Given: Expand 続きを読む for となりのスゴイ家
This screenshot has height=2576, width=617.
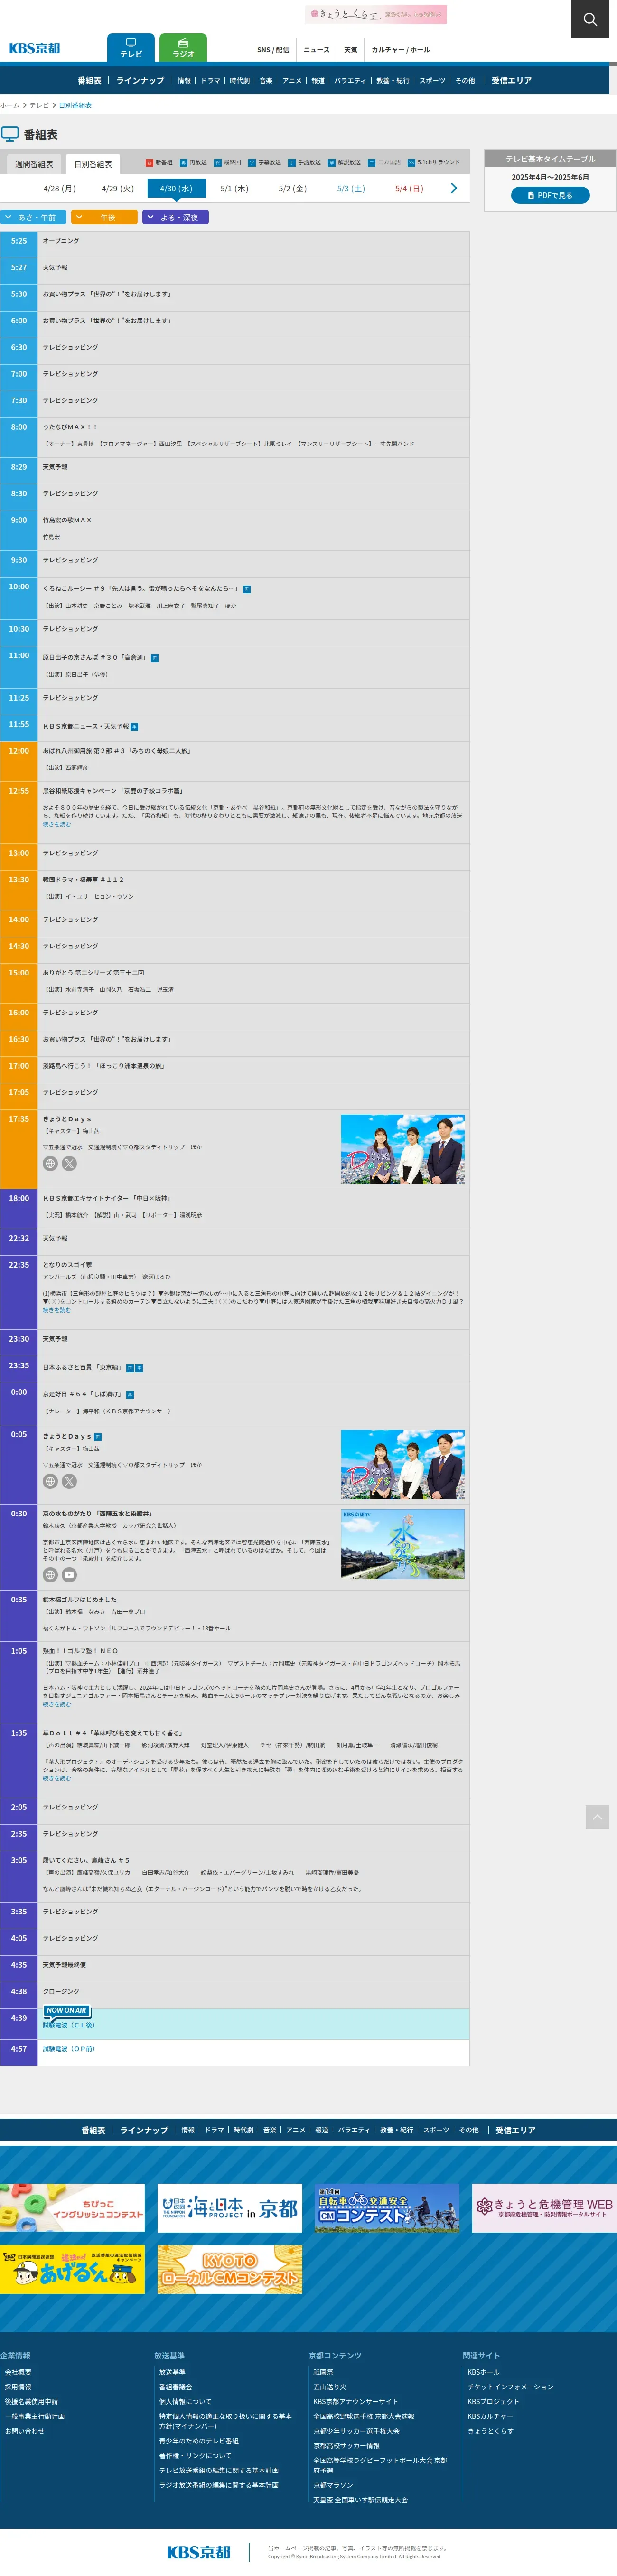Looking at the screenshot, I should [x=56, y=1310].
